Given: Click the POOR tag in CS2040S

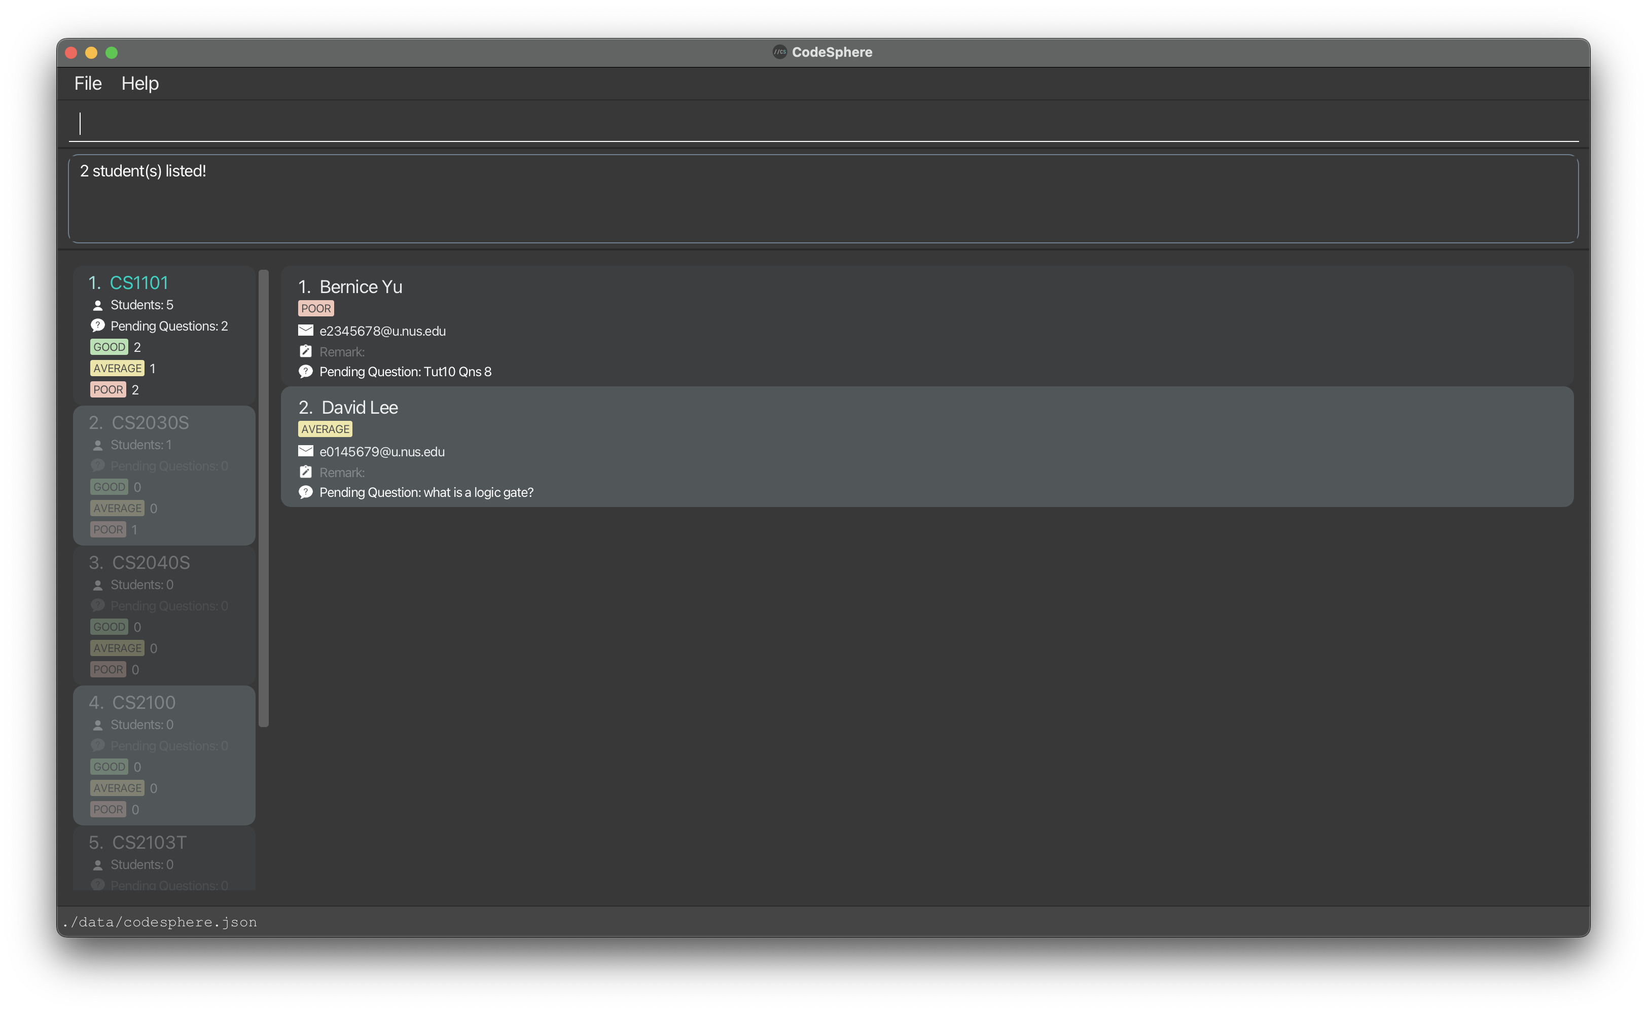Looking at the screenshot, I should click(x=108, y=669).
